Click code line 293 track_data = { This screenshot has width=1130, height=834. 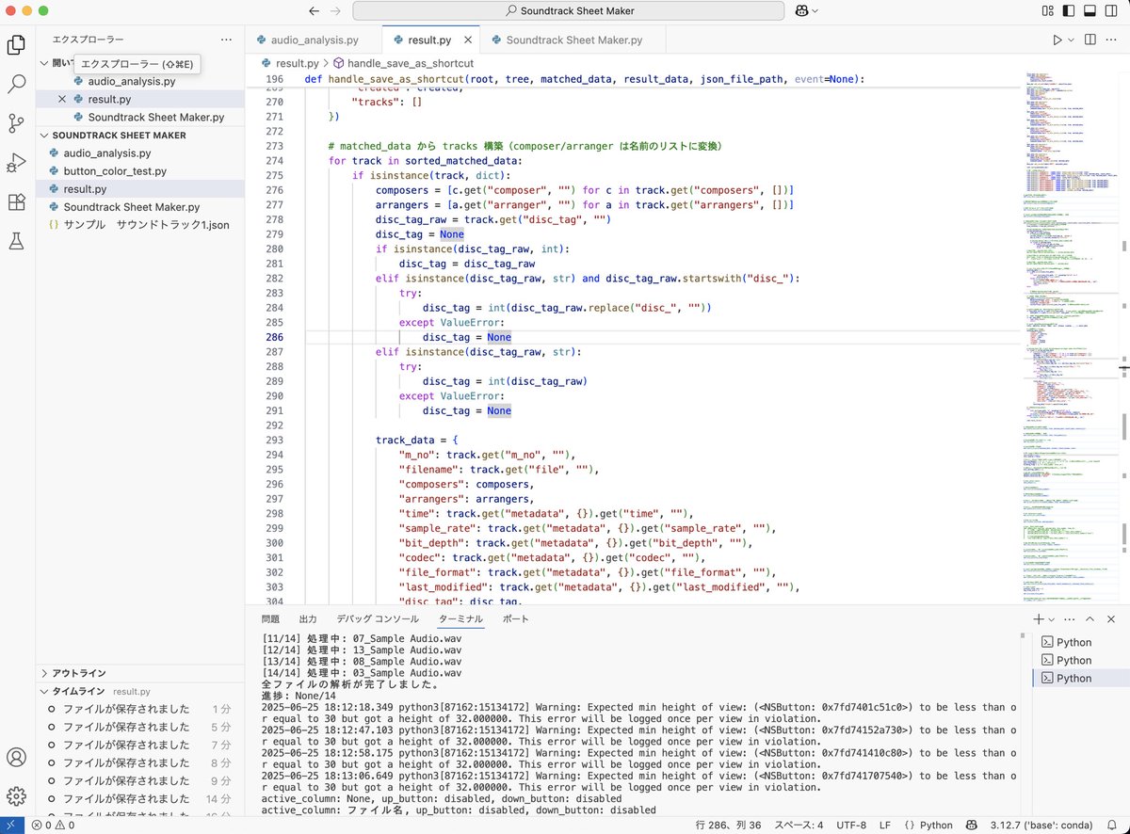click(x=416, y=440)
